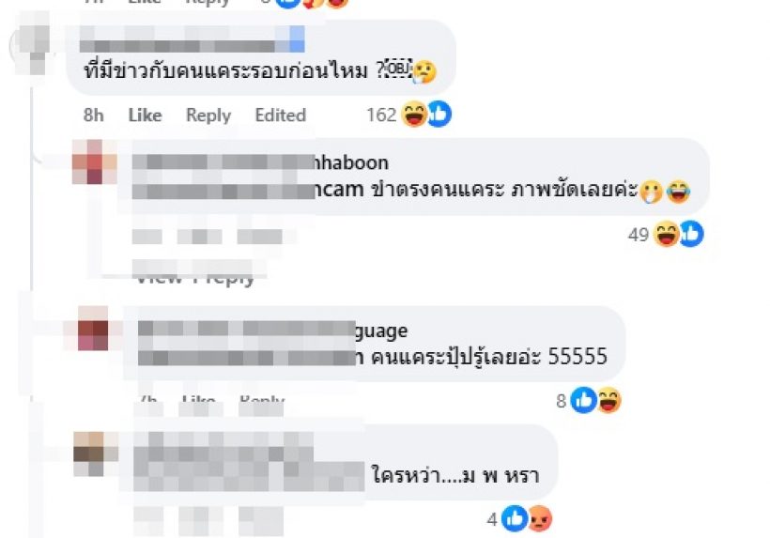Screen dimensions: 770x538
Task: Like the top comment posted 8h ago
Action: coord(145,115)
